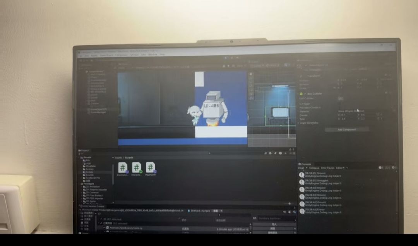This screenshot has height=246, width=418.
Task: Select the Interactable script file icon
Action: coord(137,168)
